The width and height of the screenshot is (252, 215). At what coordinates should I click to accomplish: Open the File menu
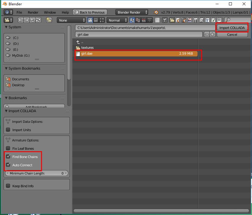(x=19, y=12)
